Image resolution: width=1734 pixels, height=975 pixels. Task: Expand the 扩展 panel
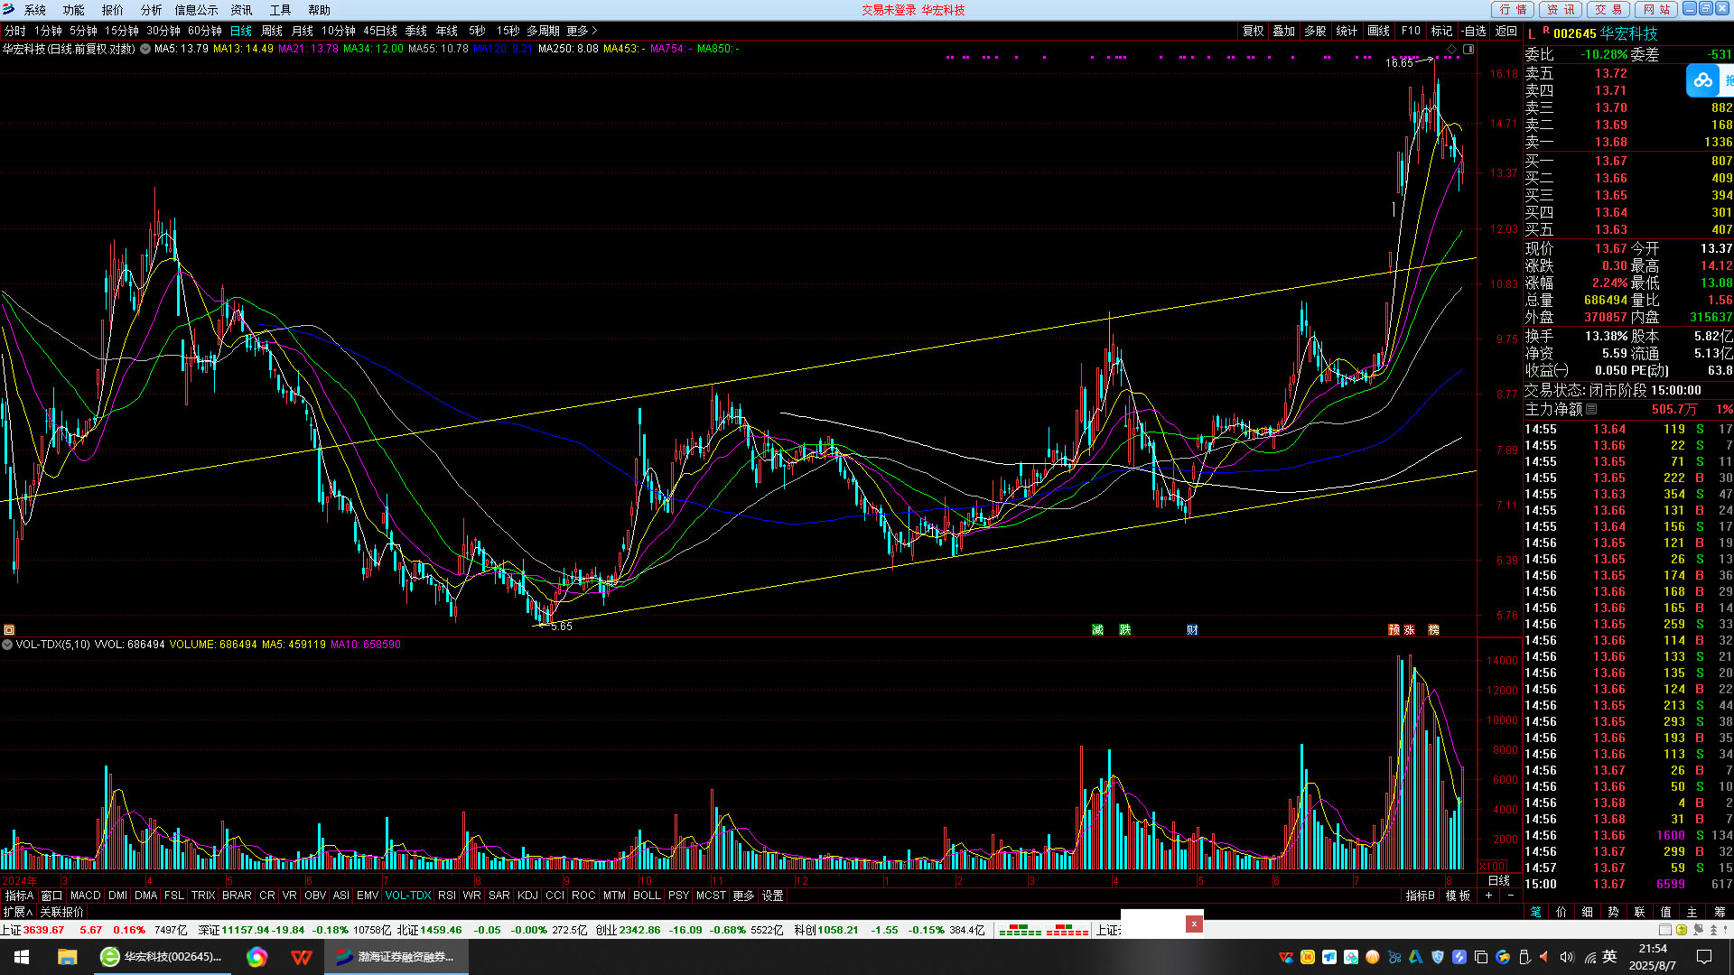tap(17, 912)
